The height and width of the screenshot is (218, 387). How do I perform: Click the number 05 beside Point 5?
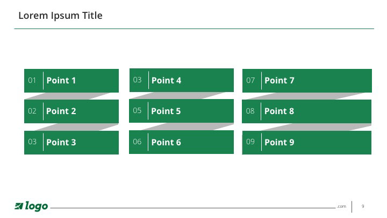coord(137,110)
